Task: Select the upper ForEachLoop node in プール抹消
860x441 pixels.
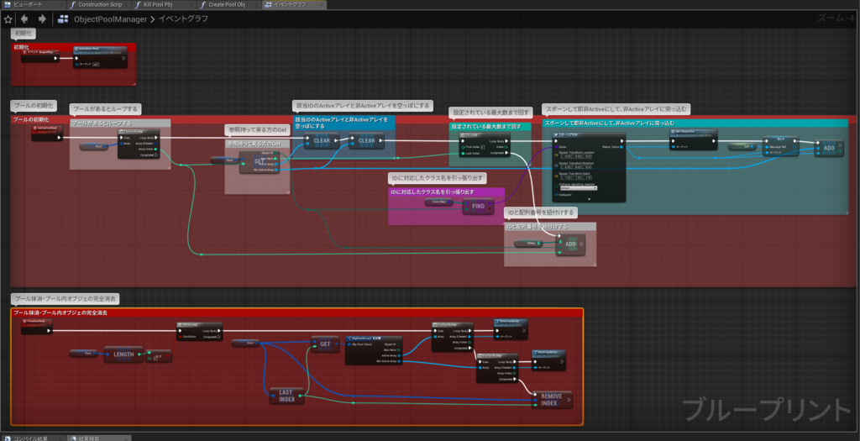Action: pos(452,337)
